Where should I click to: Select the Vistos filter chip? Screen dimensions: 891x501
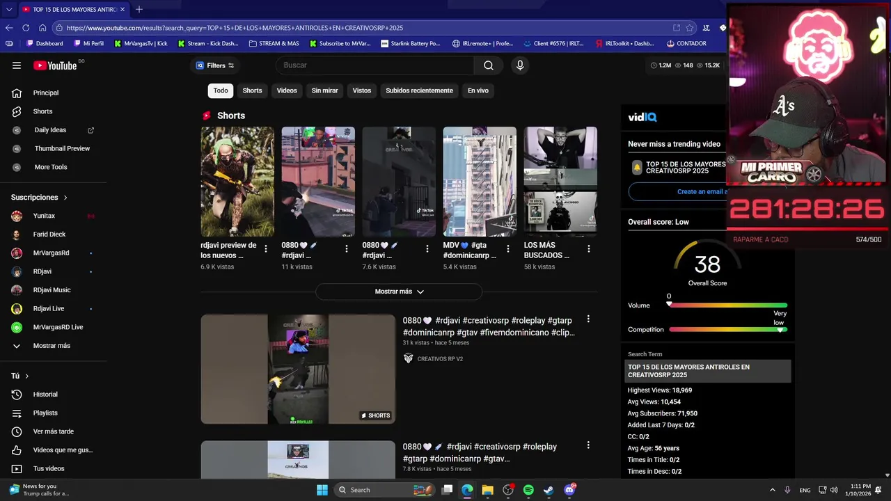(x=362, y=90)
